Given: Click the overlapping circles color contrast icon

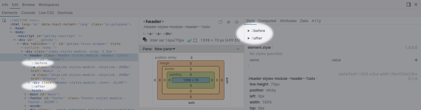Looking at the screenshot, I should point(145,40).
